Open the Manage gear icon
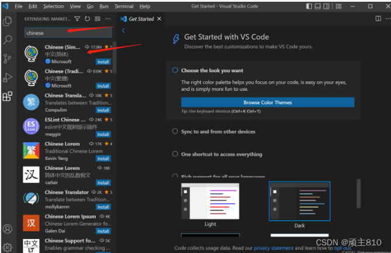 8,247
